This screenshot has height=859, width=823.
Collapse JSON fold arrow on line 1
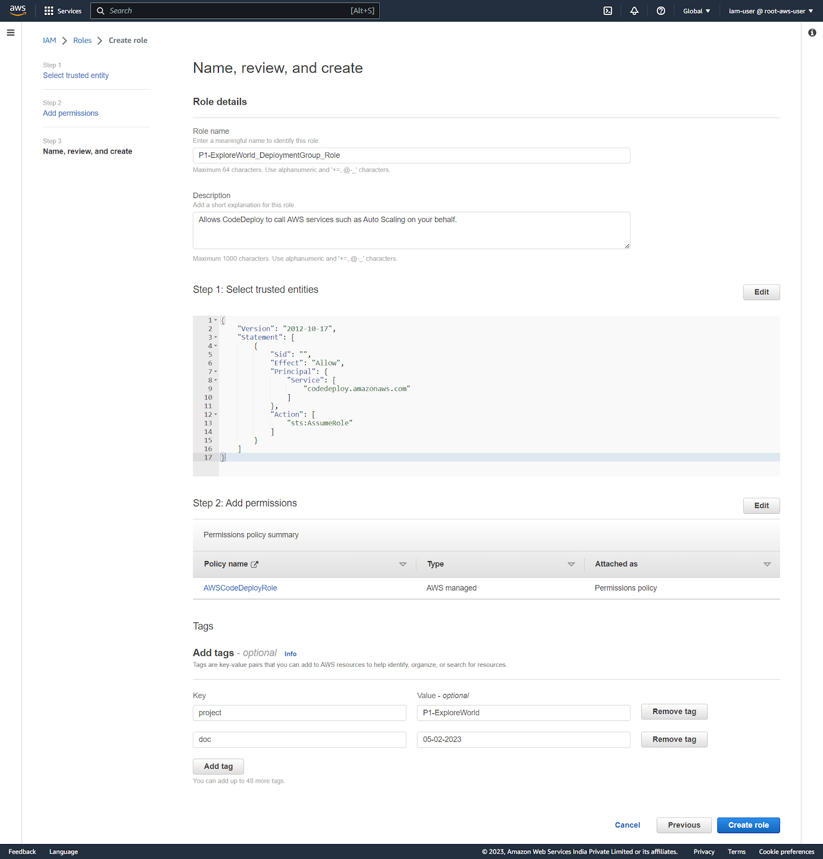click(216, 320)
